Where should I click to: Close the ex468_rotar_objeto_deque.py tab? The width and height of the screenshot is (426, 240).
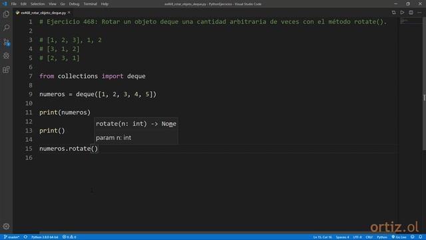[x=69, y=13]
